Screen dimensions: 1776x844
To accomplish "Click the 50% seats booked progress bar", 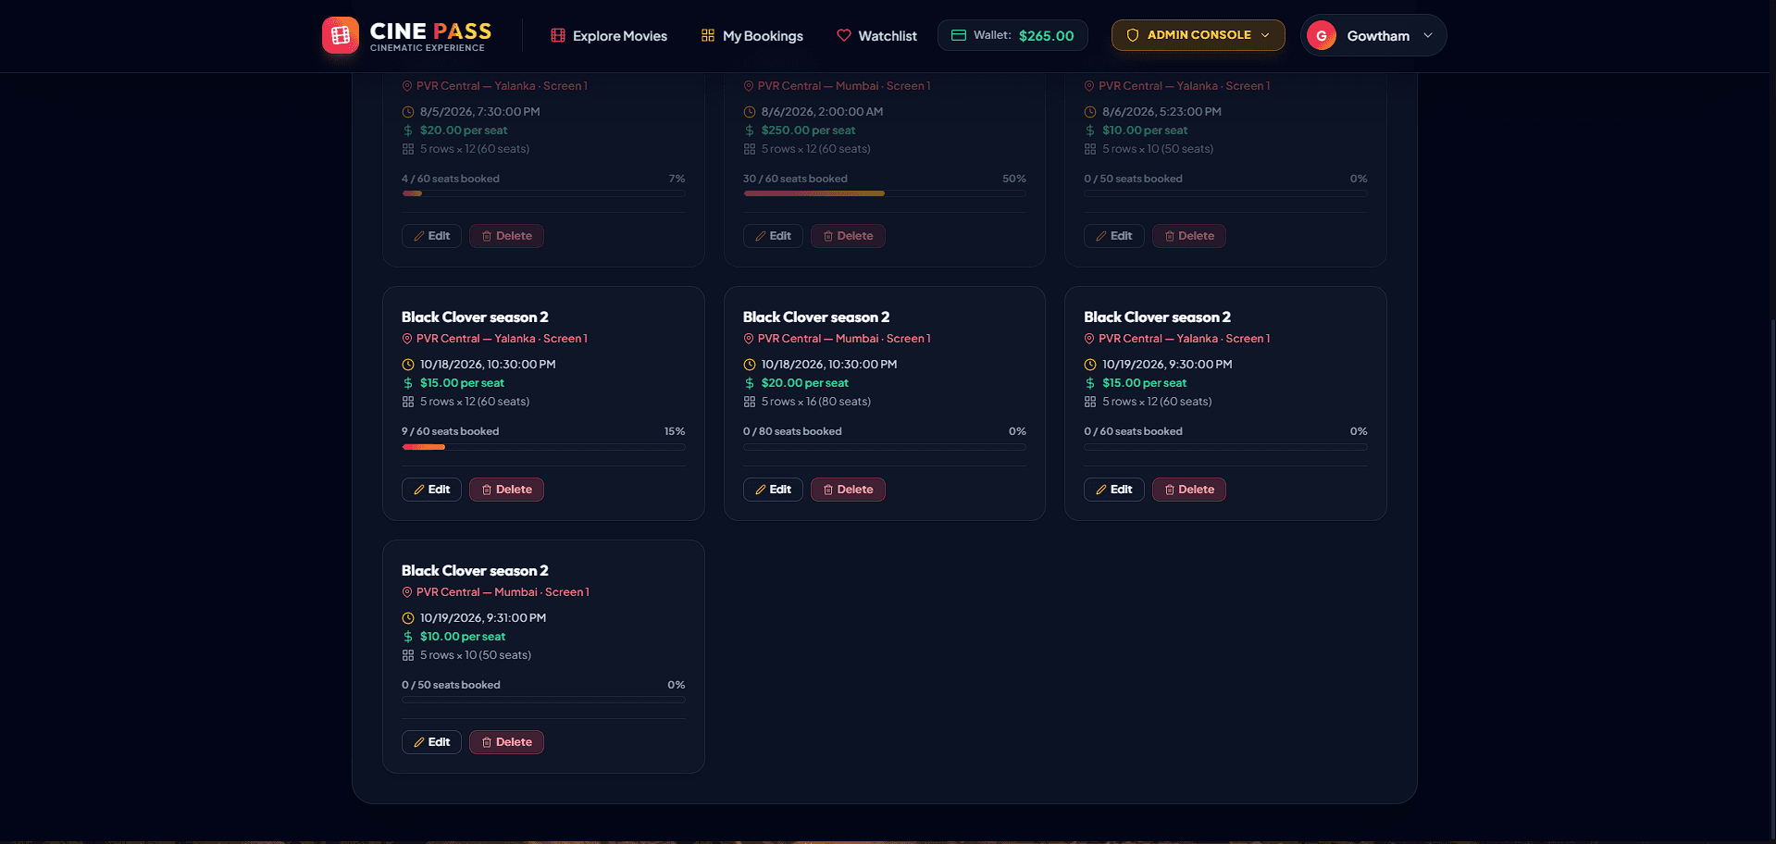I will tap(885, 193).
